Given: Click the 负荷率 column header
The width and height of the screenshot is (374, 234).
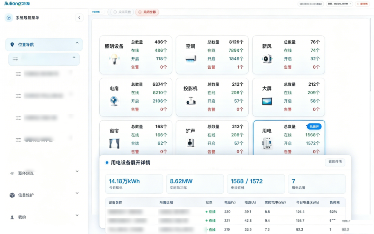Looking at the screenshot, I should [x=335, y=202].
